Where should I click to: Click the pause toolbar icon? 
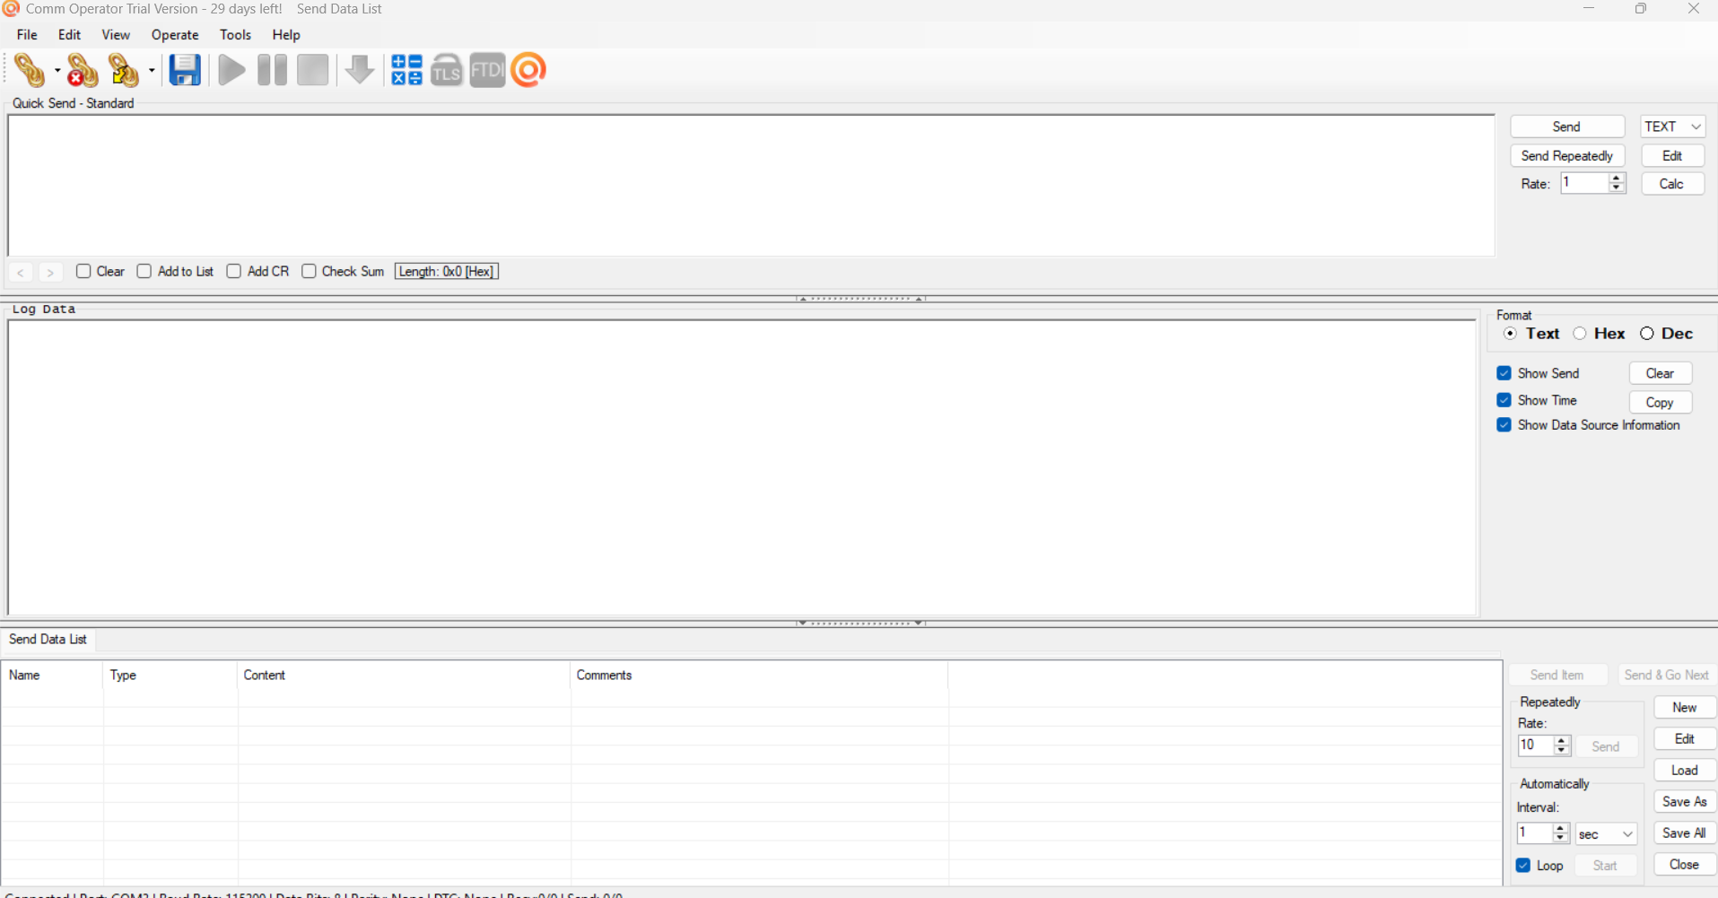272,70
